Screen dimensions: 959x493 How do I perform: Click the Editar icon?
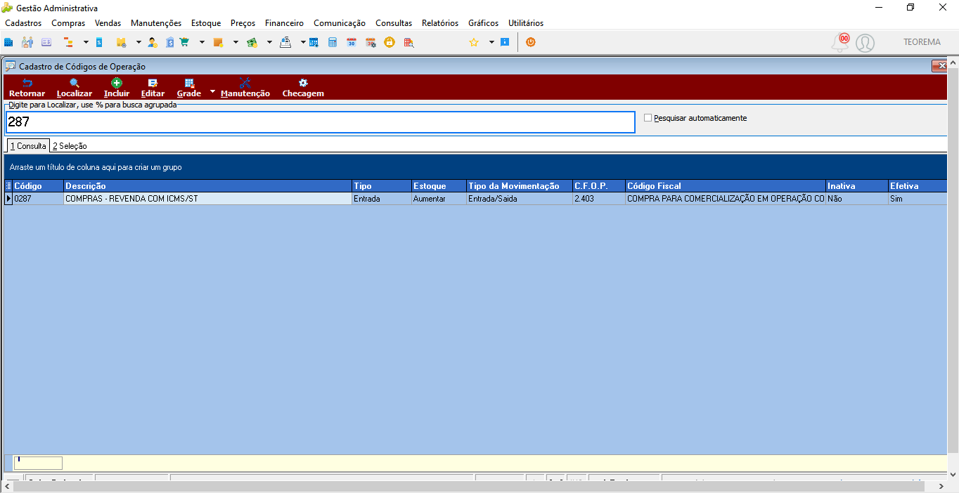point(153,82)
